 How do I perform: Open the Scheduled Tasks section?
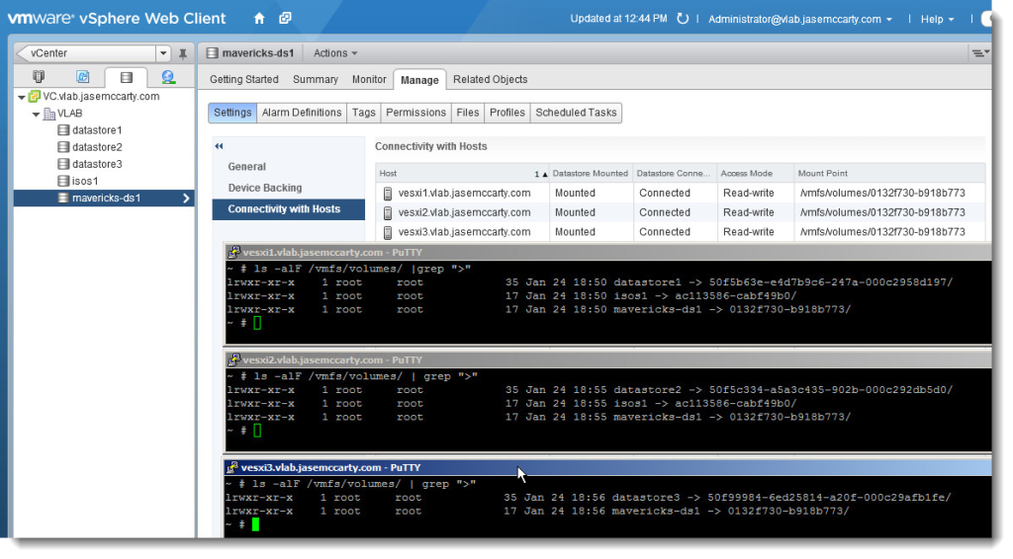[576, 113]
